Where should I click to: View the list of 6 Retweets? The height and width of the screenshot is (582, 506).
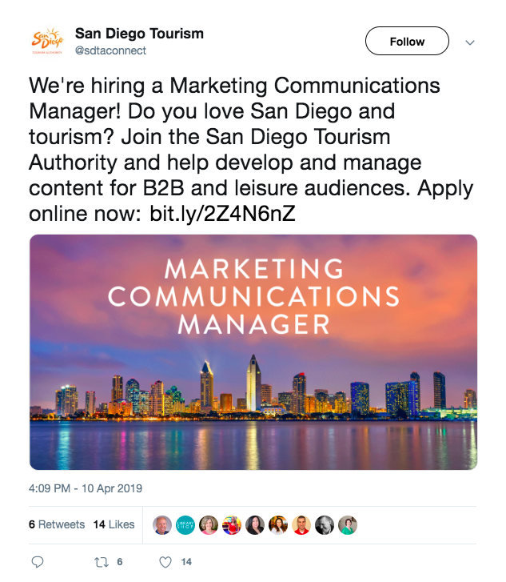point(57,524)
